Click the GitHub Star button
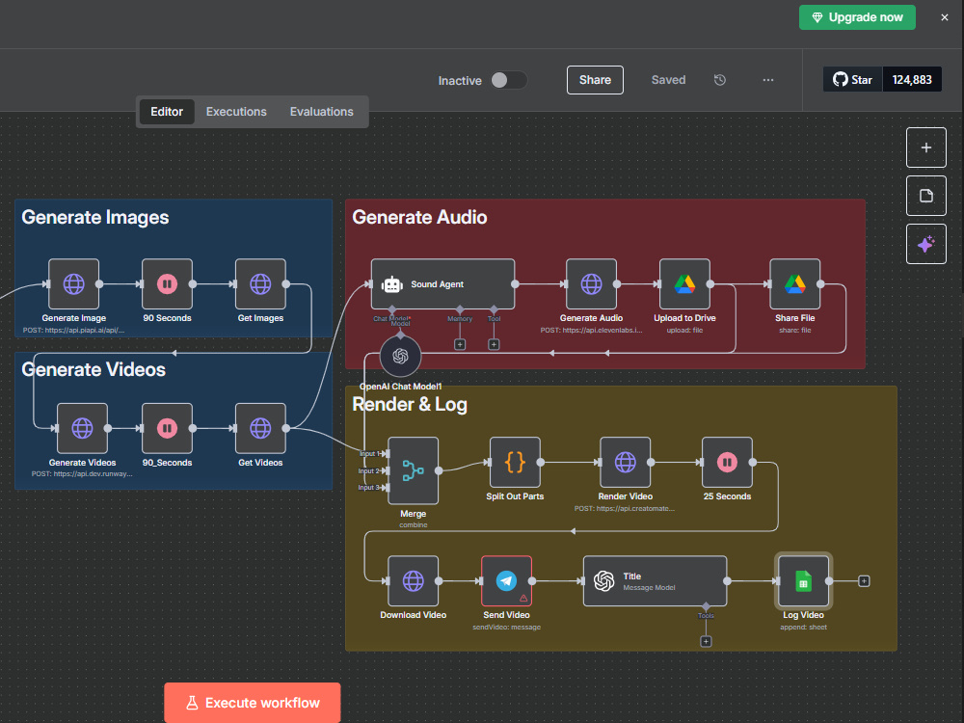Image resolution: width=964 pixels, height=723 pixels. tap(853, 79)
